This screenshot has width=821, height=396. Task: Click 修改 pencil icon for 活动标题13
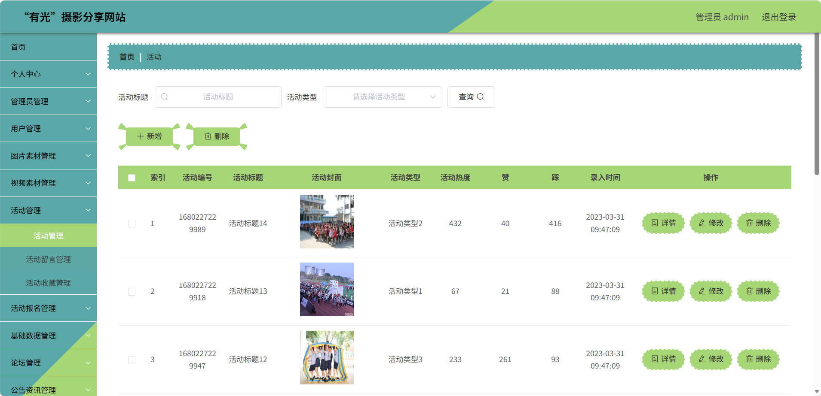[x=702, y=291]
